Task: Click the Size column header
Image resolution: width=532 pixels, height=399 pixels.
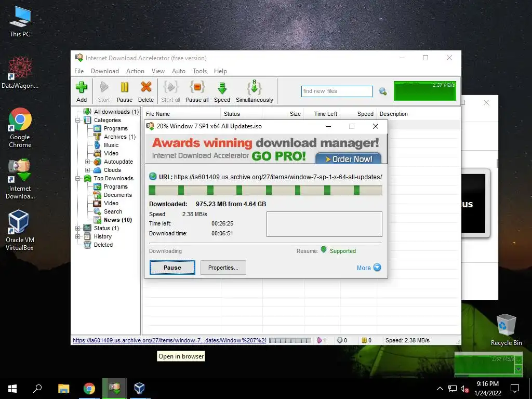Action: (x=283, y=114)
